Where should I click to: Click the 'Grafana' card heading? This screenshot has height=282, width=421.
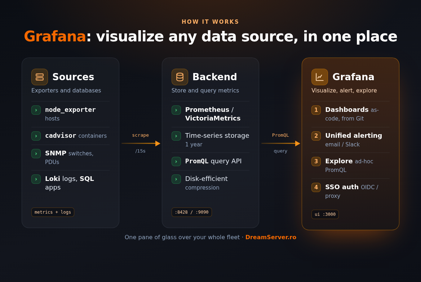coord(353,77)
